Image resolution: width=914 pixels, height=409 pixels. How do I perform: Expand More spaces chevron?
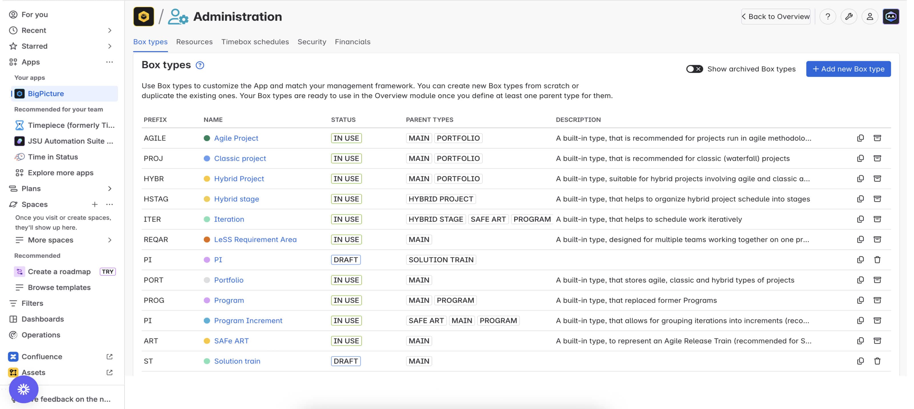[110, 240]
